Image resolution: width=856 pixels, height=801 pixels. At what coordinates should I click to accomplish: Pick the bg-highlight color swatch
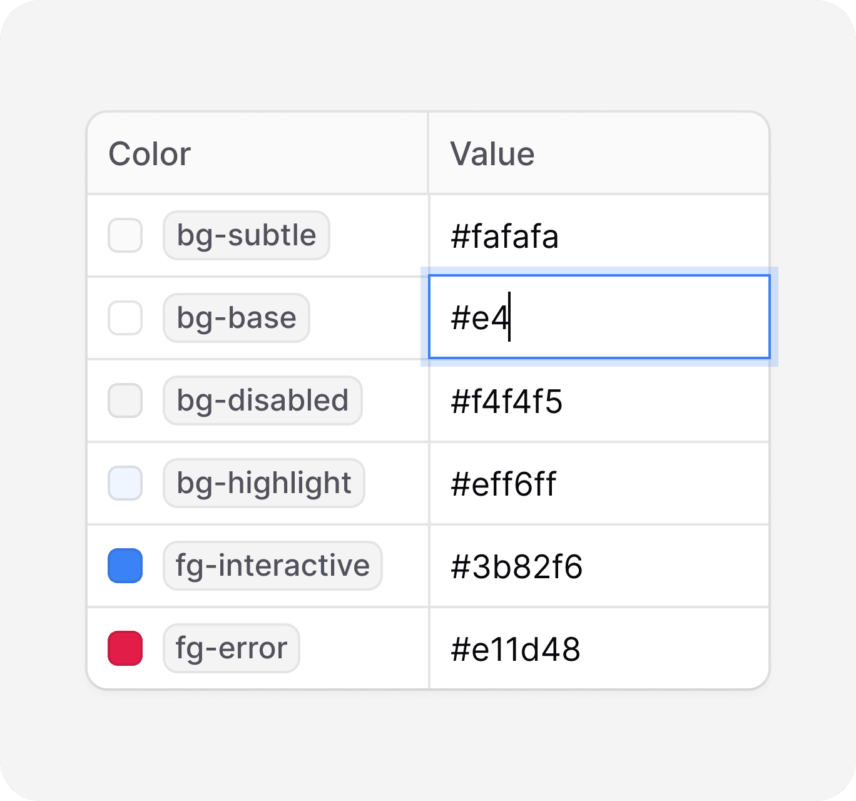(125, 483)
